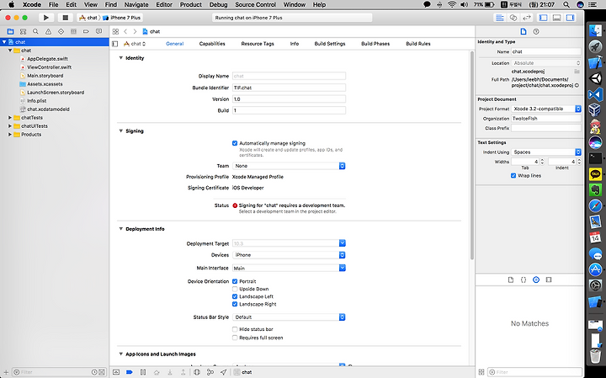Collapse the Identity section

[x=120, y=58]
